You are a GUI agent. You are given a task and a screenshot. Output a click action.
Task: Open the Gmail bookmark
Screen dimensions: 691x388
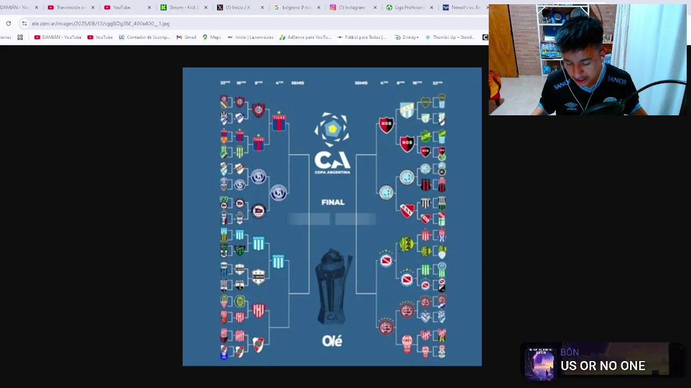coord(186,37)
